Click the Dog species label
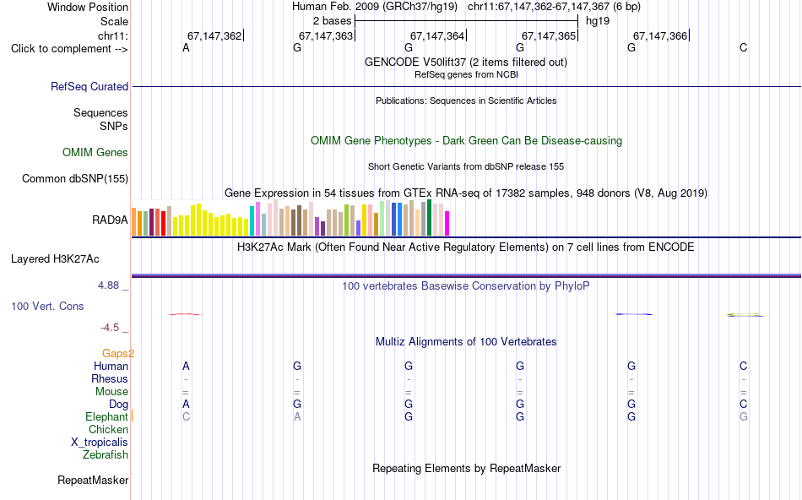Viewport: 802px width, 500px height. pyautogui.click(x=118, y=405)
